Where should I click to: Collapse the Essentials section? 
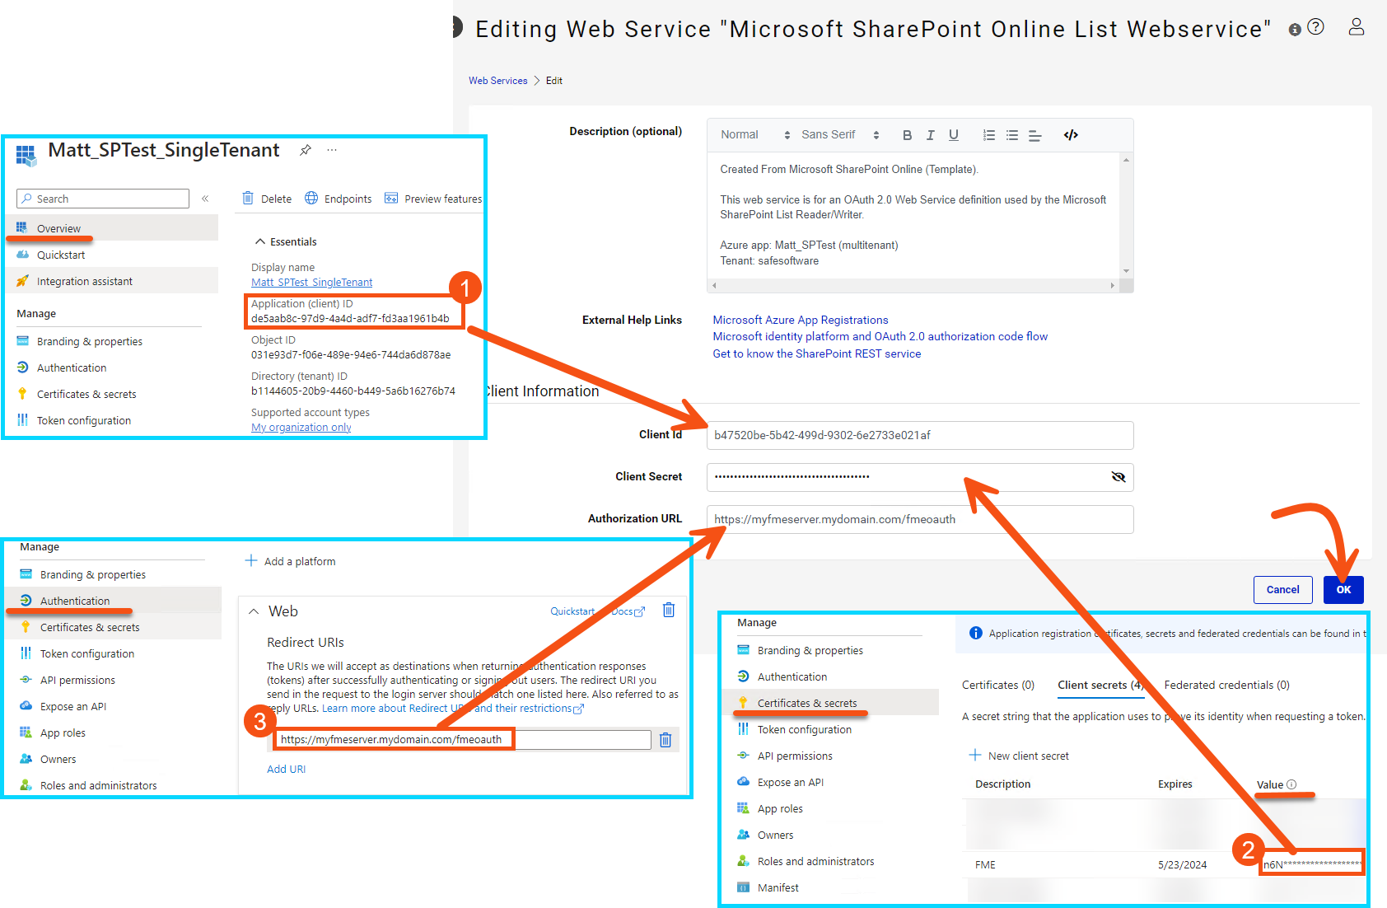tap(260, 241)
